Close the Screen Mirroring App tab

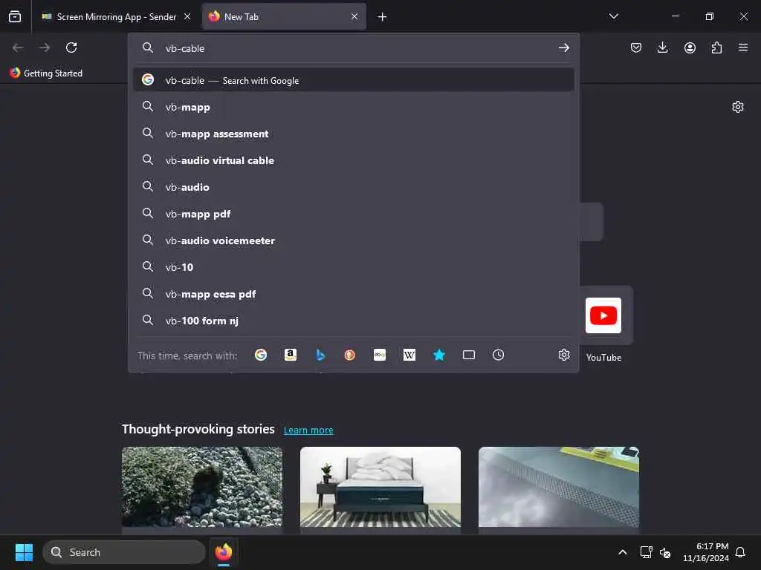click(187, 17)
